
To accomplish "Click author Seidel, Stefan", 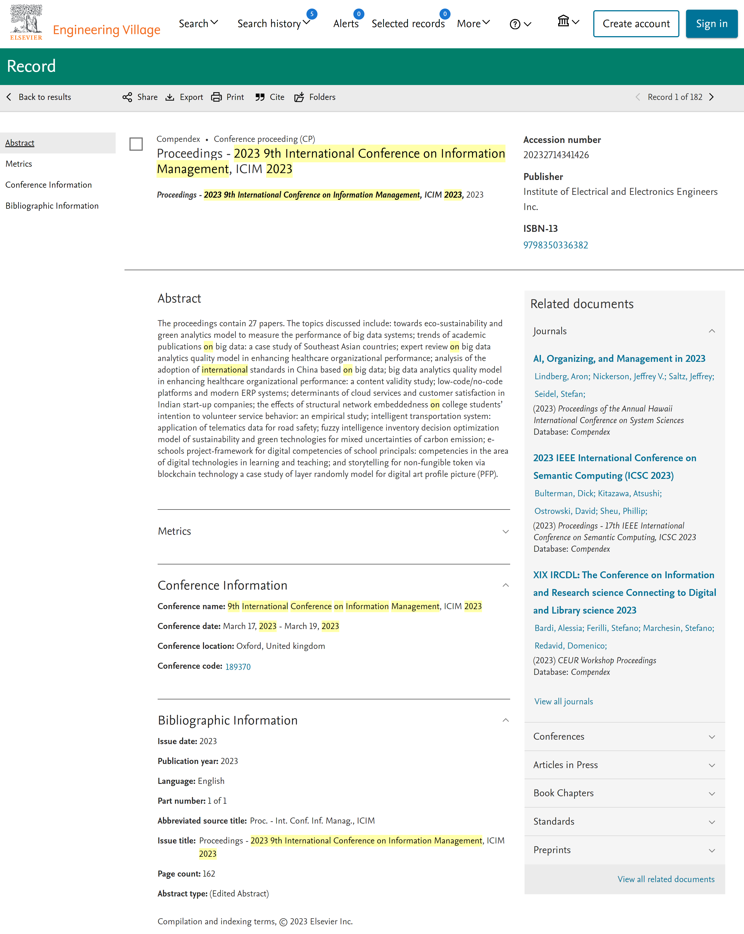I will 560,394.
